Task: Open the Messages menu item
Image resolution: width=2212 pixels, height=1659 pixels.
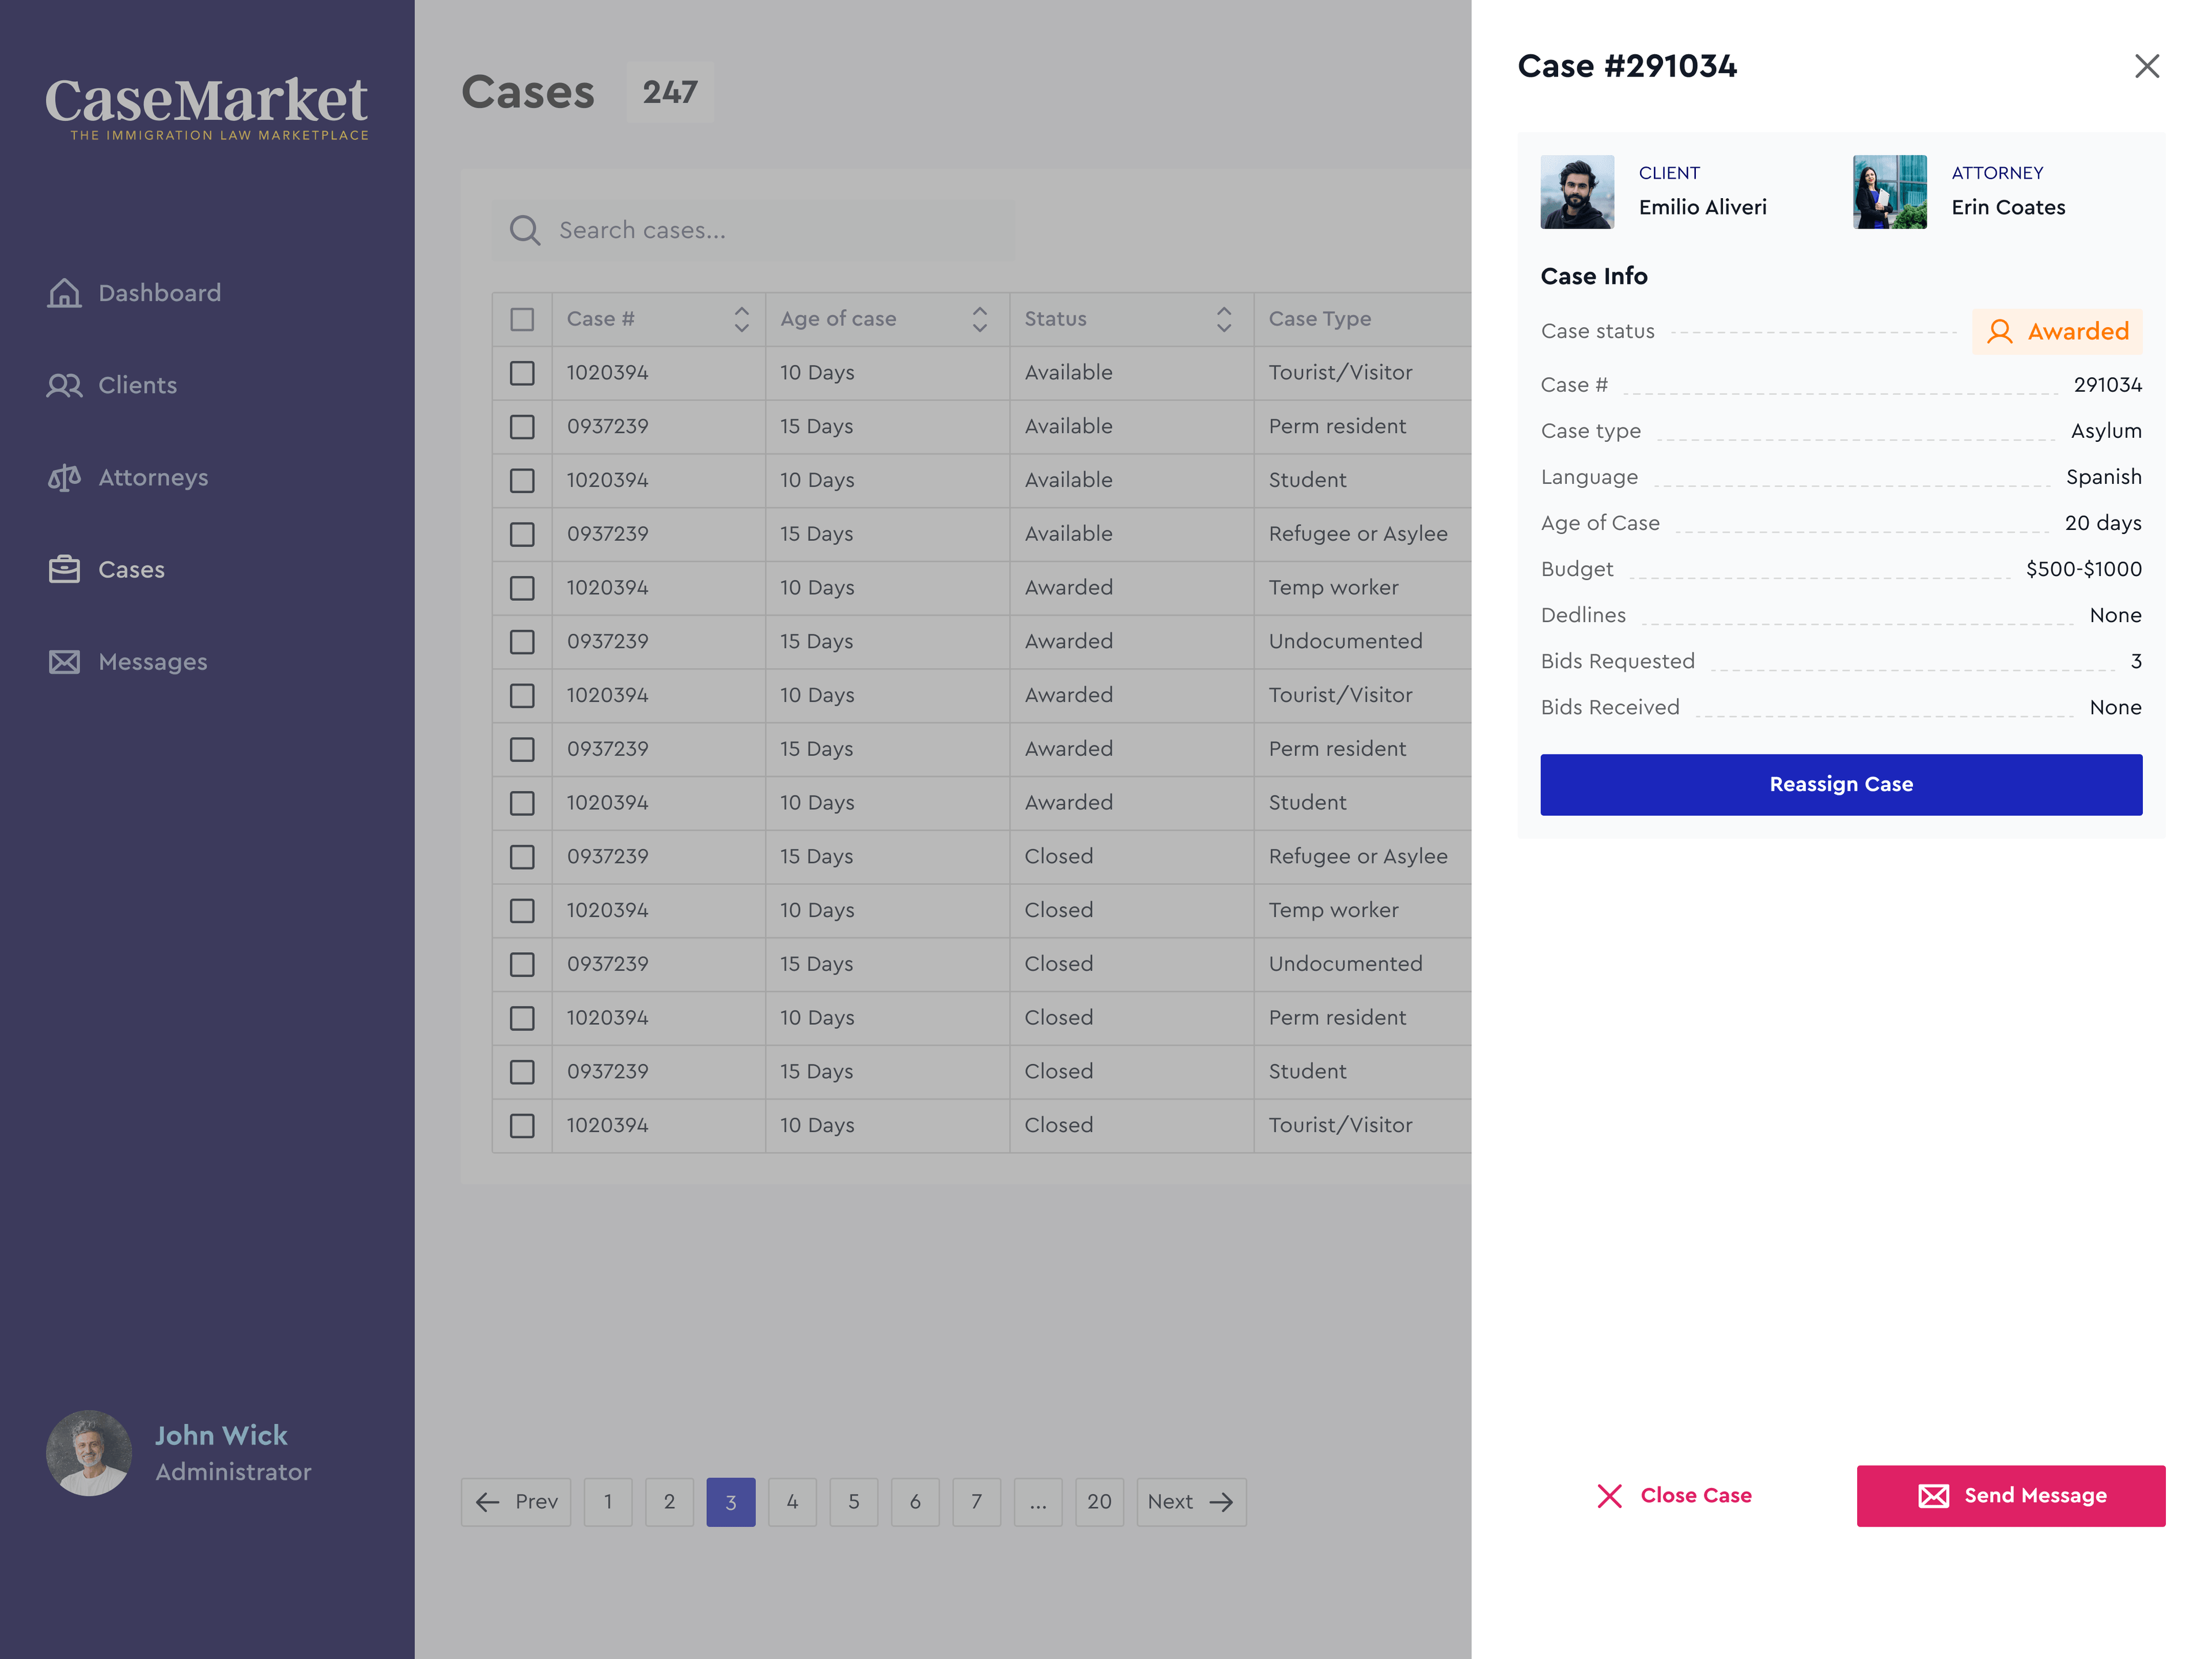Action: point(128,662)
